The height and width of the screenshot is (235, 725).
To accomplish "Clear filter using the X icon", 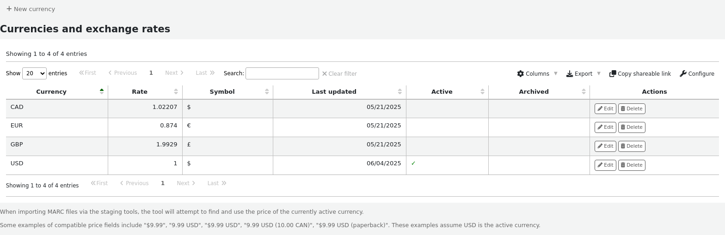I will click(339, 73).
